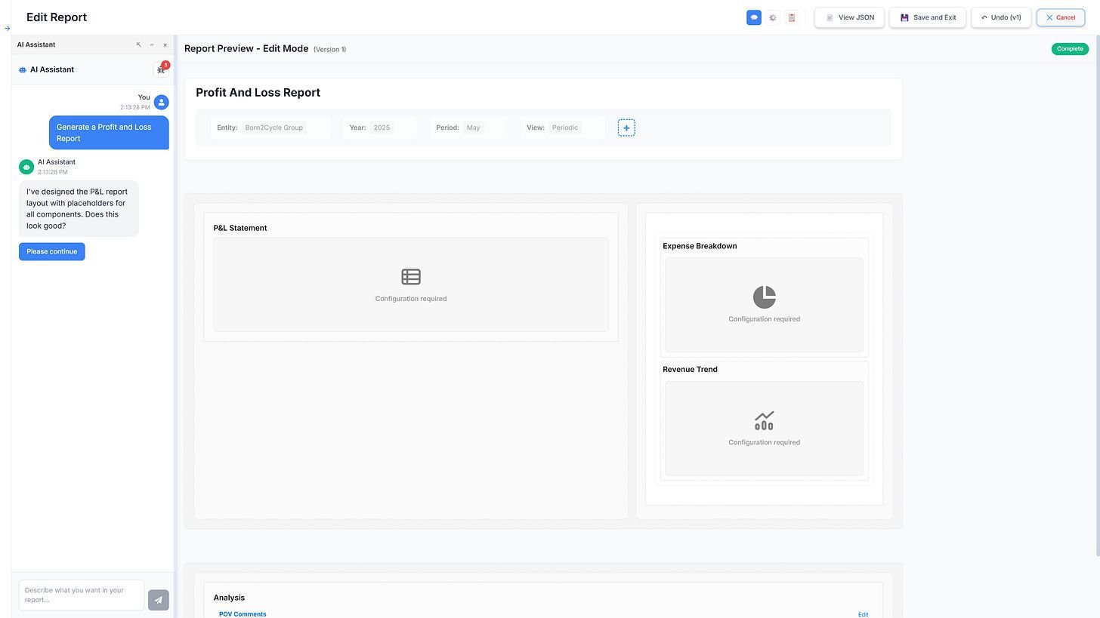Expand sidebar using left edge arrow
This screenshot has width=1100, height=618.
7,29
